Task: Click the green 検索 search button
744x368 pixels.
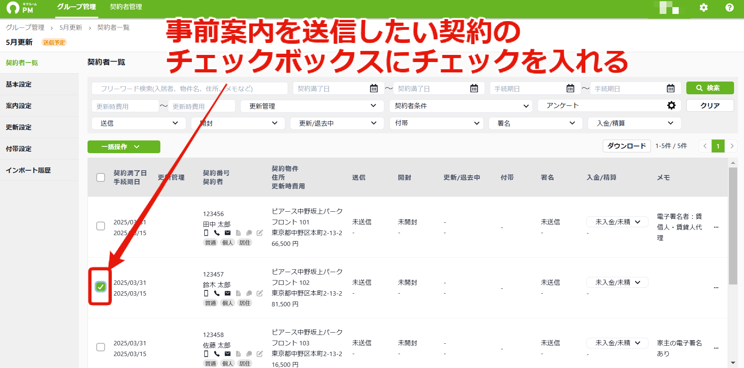Action: click(710, 88)
